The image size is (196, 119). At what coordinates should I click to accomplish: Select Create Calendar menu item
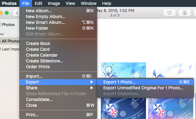(58, 55)
